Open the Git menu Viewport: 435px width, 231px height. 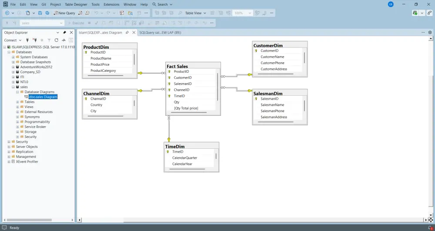(x=44, y=4)
